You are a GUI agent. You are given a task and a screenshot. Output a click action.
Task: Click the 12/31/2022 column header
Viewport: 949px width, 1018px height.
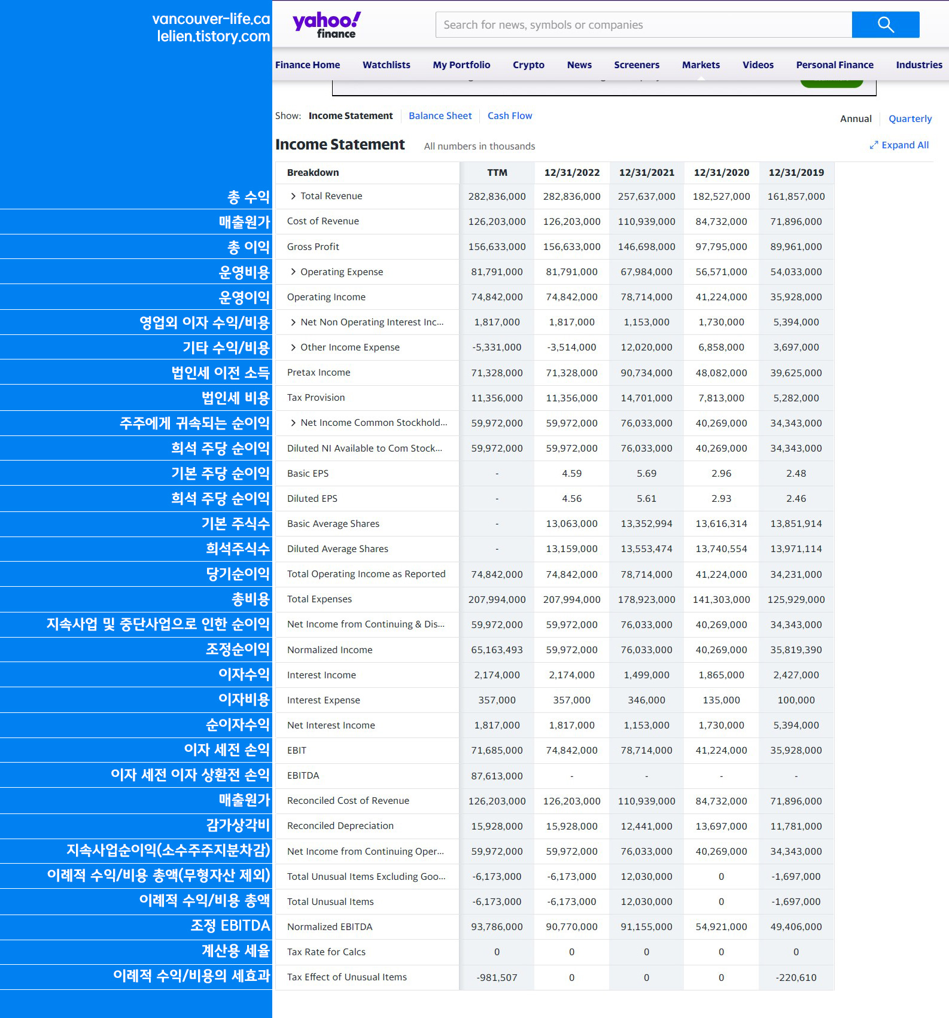click(572, 173)
